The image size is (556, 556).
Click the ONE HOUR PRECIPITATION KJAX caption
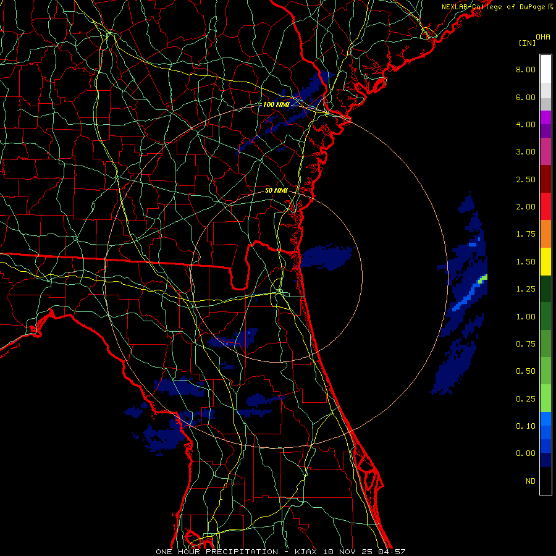coord(280,552)
